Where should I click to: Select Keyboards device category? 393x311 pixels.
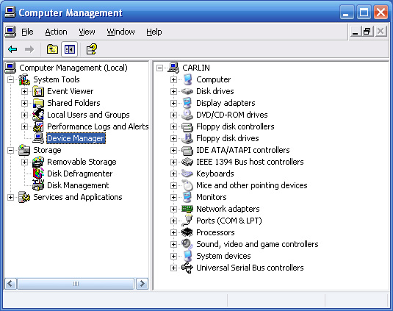(x=214, y=174)
